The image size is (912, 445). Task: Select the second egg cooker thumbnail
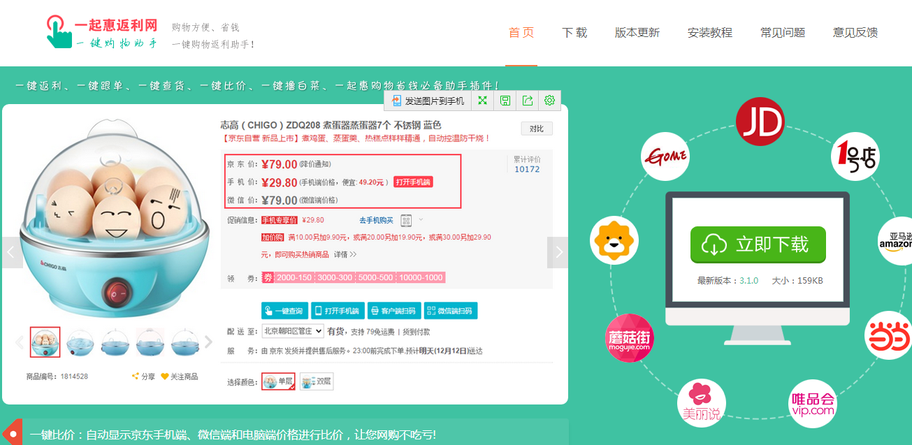[x=80, y=342]
